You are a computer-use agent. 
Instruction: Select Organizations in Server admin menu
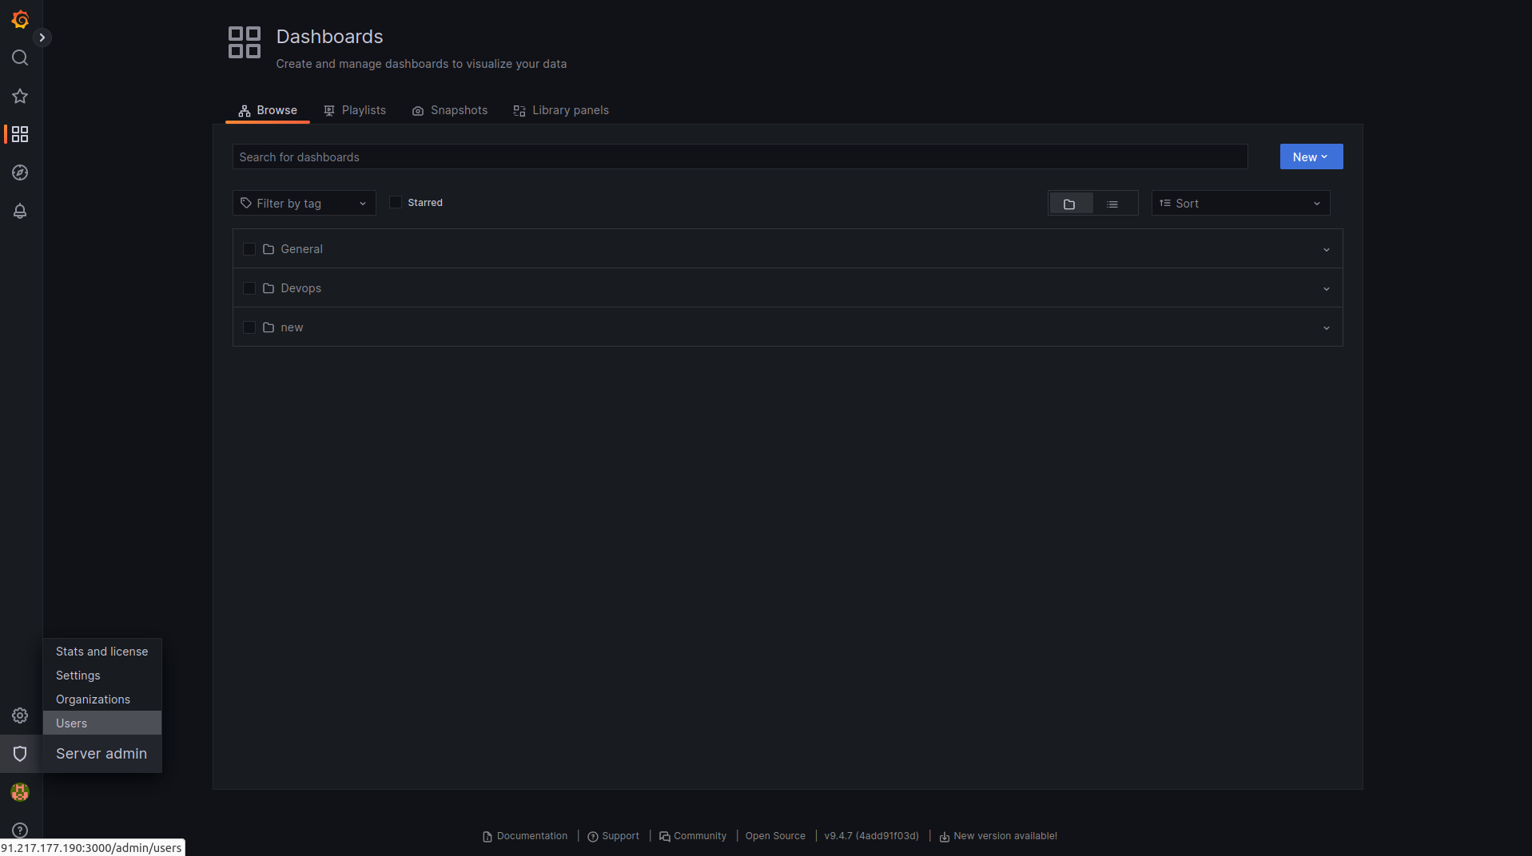pyautogui.click(x=102, y=699)
